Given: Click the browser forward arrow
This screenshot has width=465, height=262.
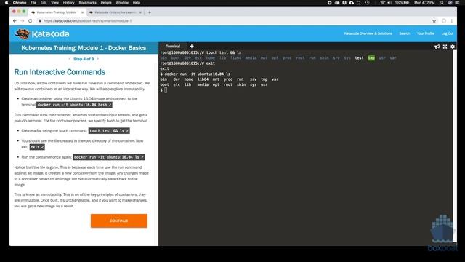Looking at the screenshot, I should pyautogui.click(x=23, y=21).
